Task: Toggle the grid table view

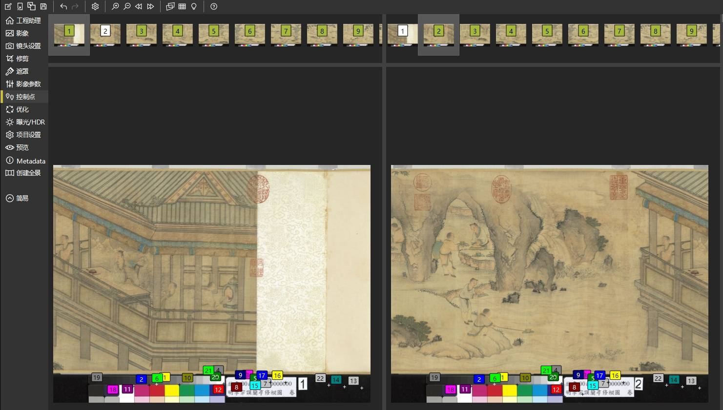Action: click(182, 6)
